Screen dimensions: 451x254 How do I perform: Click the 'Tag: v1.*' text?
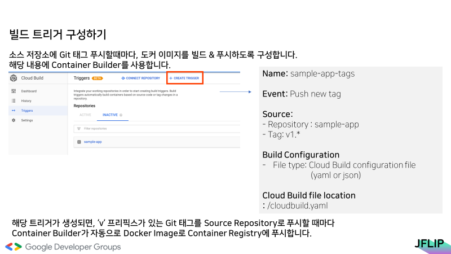(281, 134)
